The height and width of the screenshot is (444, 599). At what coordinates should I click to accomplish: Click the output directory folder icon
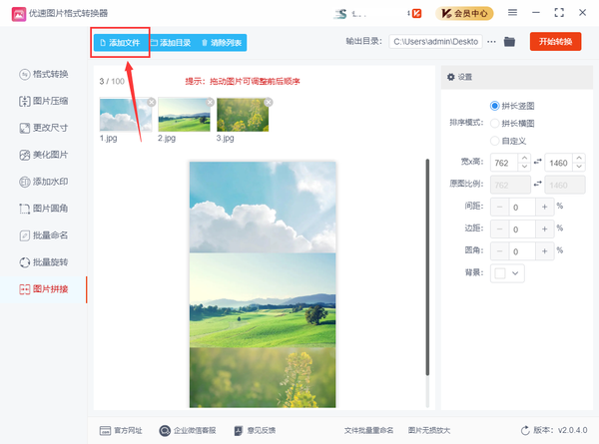(x=509, y=42)
